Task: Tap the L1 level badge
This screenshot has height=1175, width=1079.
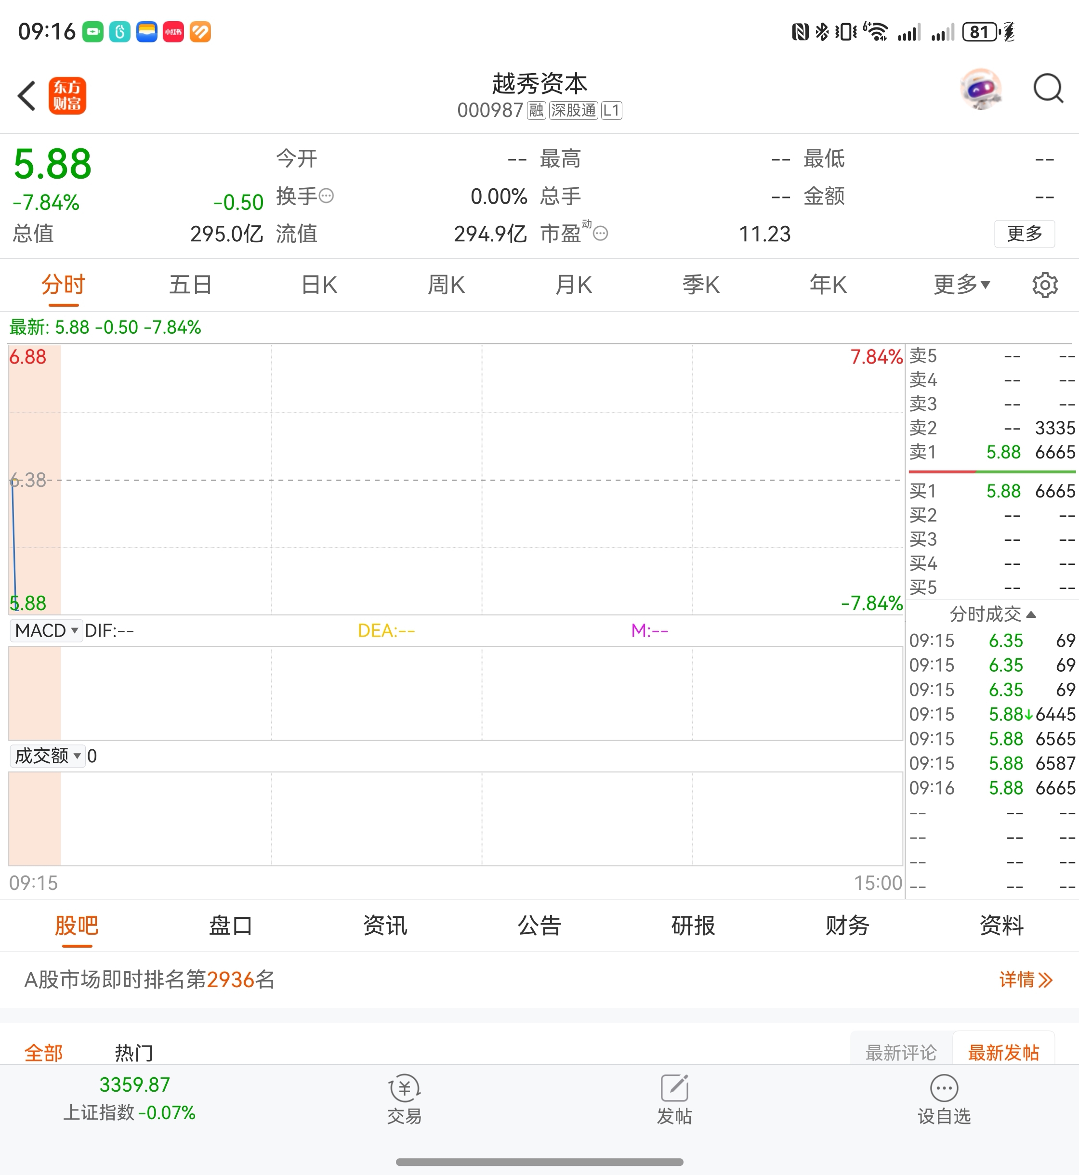Action: point(611,110)
